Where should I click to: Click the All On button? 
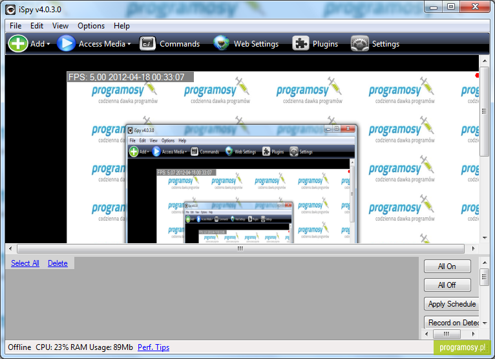[x=447, y=267]
